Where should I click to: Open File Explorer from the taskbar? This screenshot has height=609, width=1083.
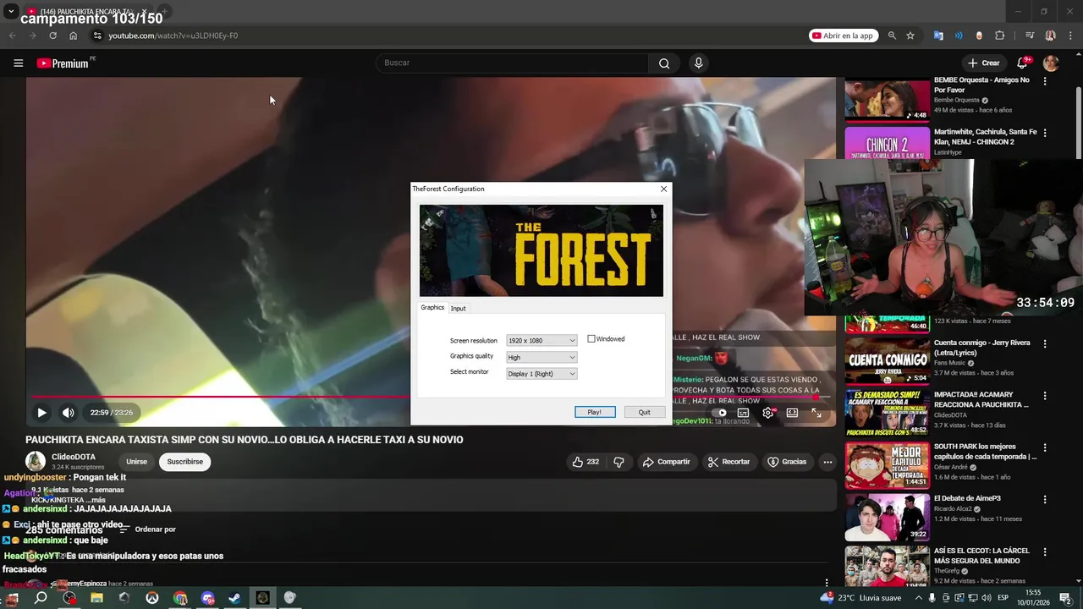pos(96,598)
